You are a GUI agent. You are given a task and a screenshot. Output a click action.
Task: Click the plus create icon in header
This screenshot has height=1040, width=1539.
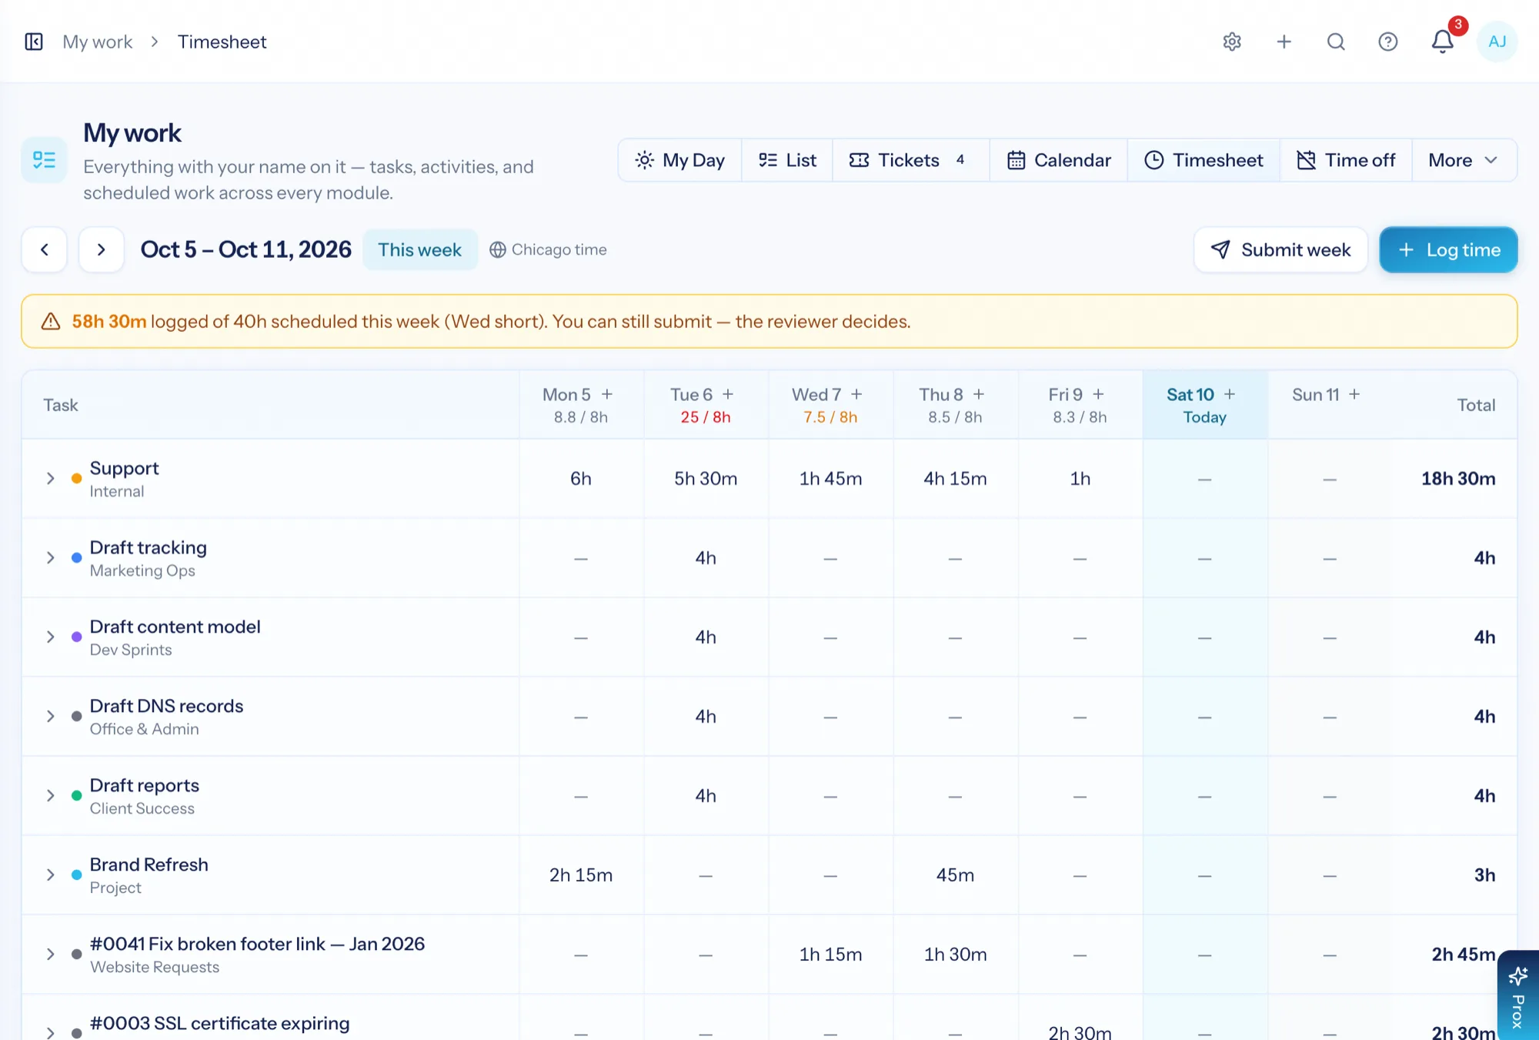pos(1284,42)
